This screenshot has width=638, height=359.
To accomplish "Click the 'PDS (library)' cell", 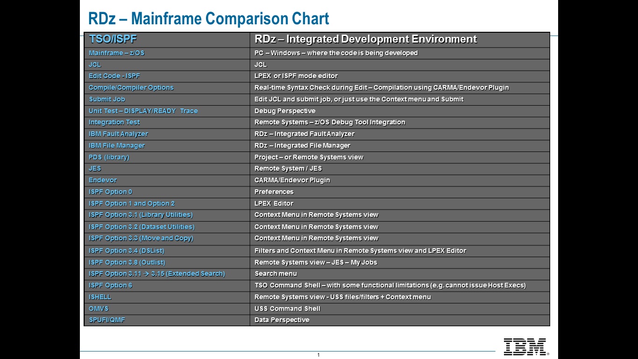I will pos(167,157).
